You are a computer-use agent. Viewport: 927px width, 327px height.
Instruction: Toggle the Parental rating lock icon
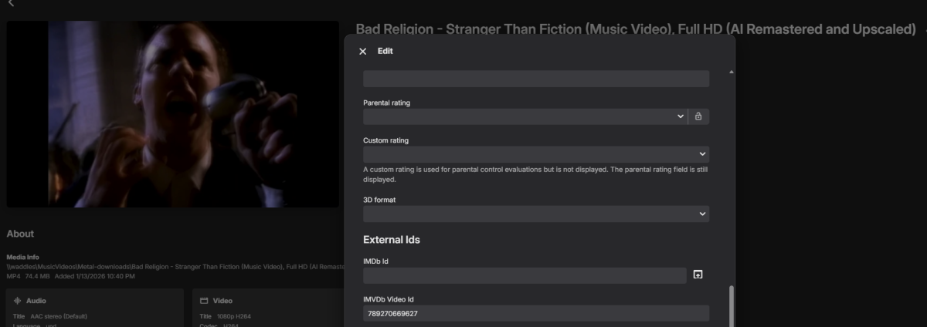(698, 116)
